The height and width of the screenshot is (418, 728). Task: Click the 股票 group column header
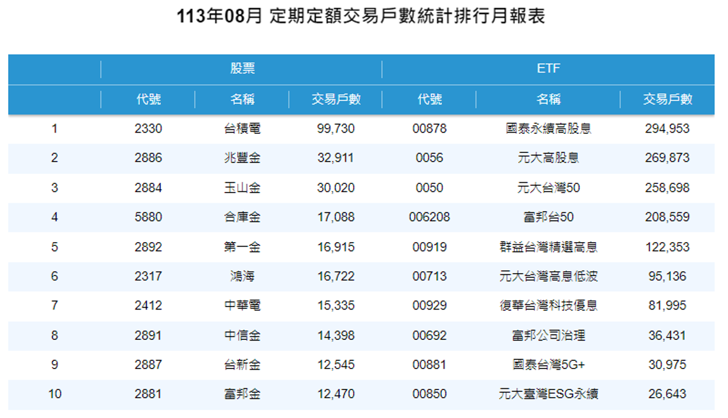(x=242, y=69)
